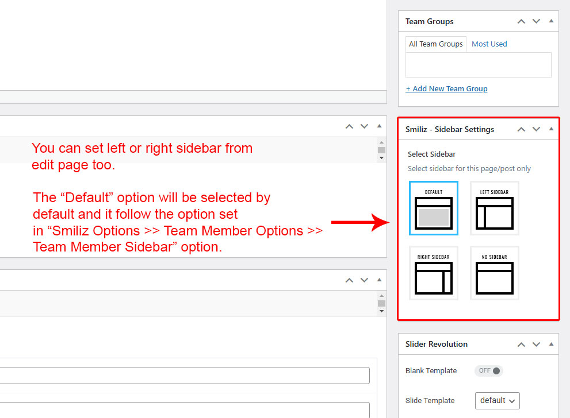This screenshot has width=570, height=418.
Task: Move Slider Revolution panel down
Action: (x=536, y=344)
